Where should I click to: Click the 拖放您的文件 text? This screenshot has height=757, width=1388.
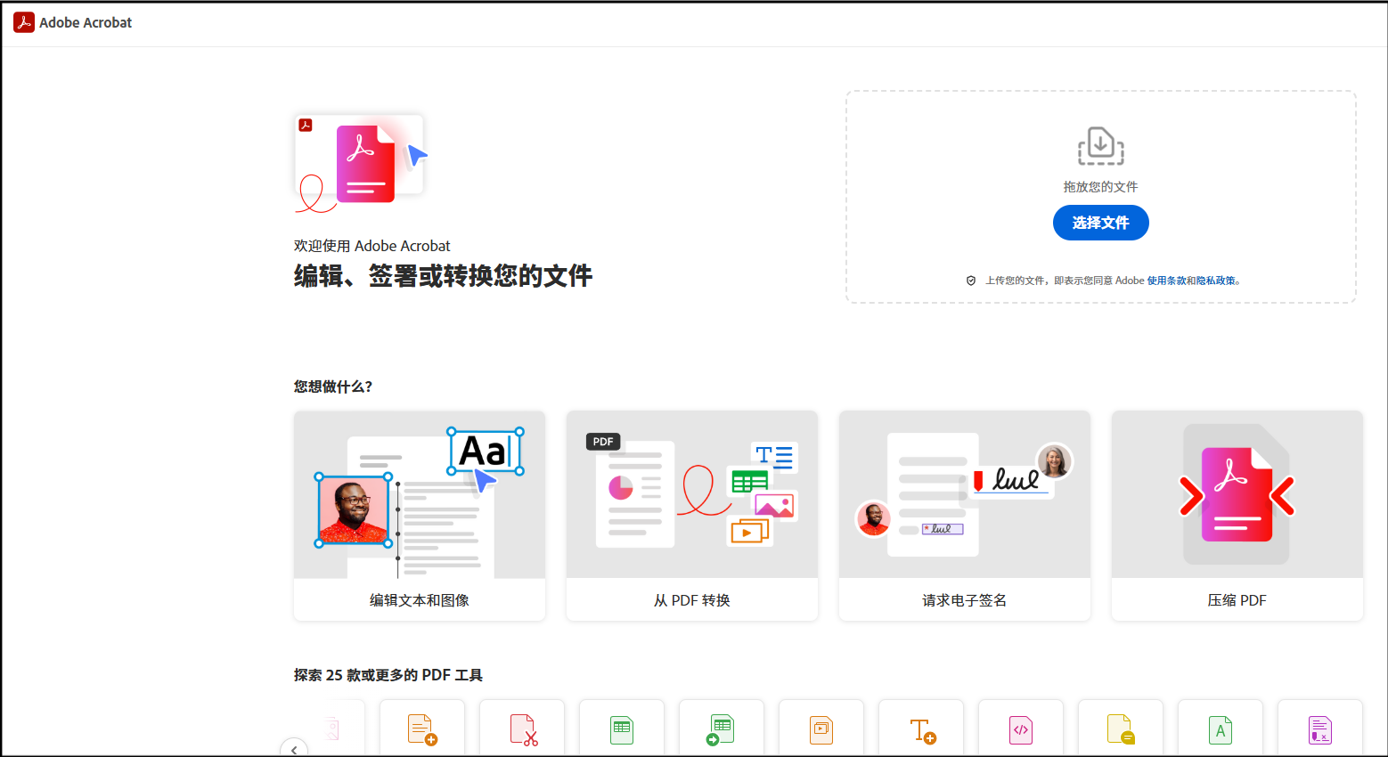point(1100,187)
